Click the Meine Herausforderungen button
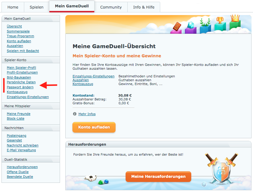 (158, 177)
